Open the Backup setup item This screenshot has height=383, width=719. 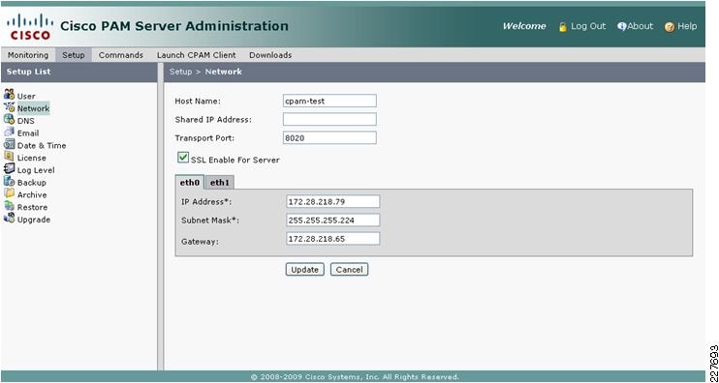click(32, 183)
